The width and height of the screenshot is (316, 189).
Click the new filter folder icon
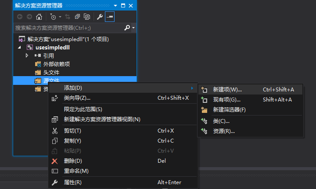(x=204, y=110)
